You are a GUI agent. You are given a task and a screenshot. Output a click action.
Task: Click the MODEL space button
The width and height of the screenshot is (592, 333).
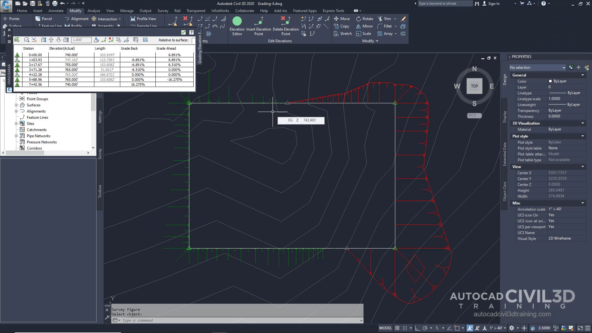click(385, 328)
